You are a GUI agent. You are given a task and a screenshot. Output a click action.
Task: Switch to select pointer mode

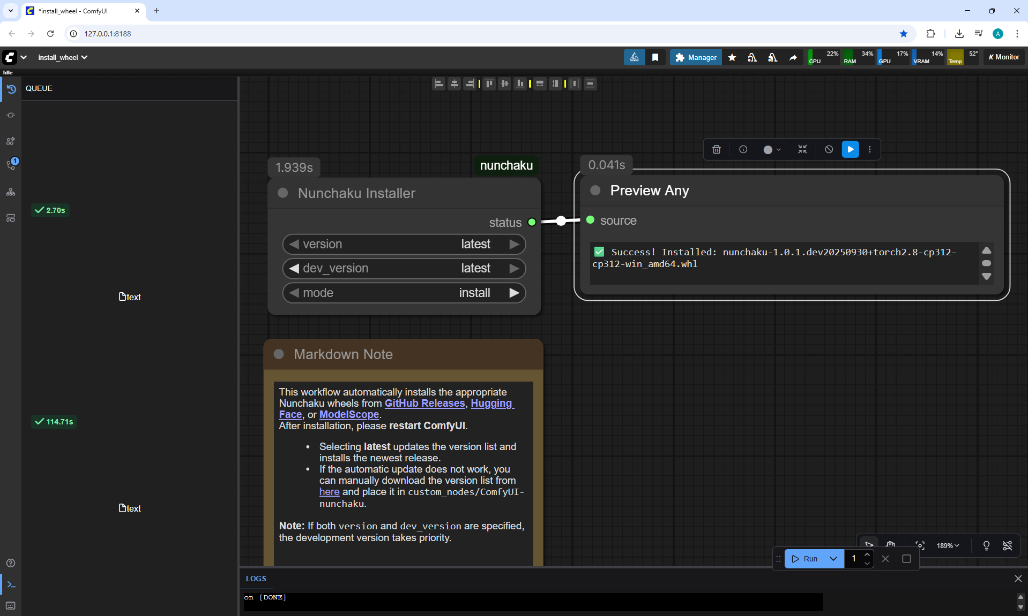click(869, 545)
